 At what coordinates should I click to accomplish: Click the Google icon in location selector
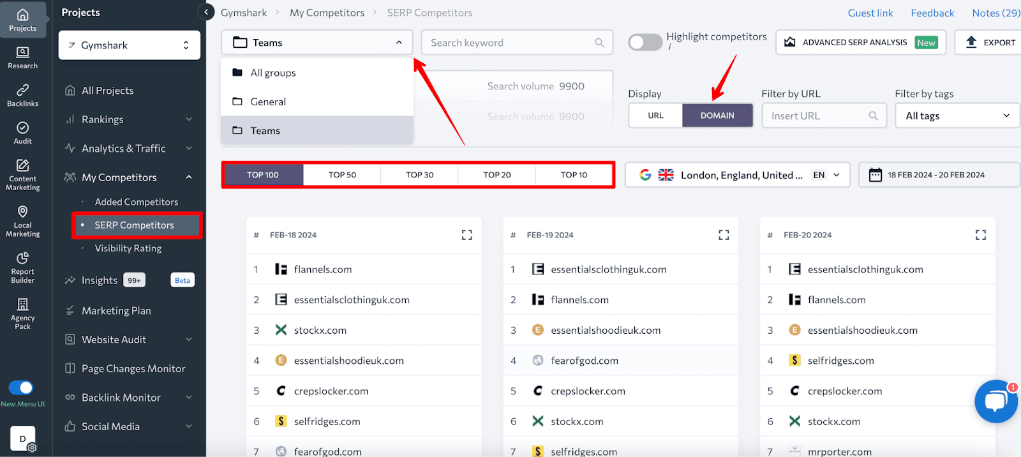[645, 175]
